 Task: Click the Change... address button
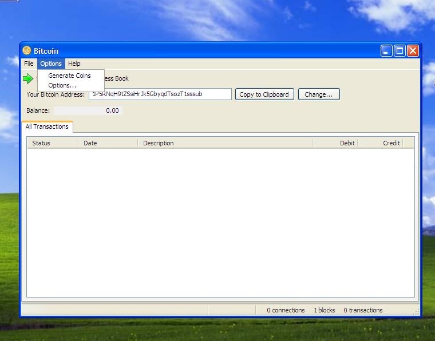[x=319, y=94]
